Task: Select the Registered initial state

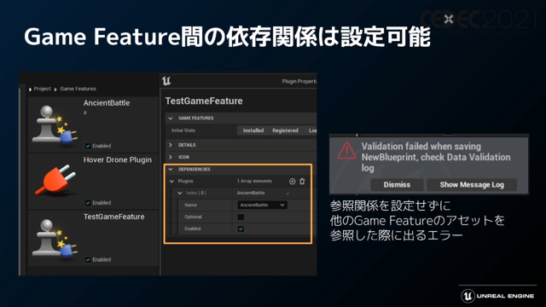Action: tap(285, 130)
